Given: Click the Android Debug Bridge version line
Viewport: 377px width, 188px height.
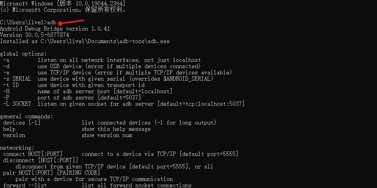Looking at the screenshot, I should (x=55, y=29).
